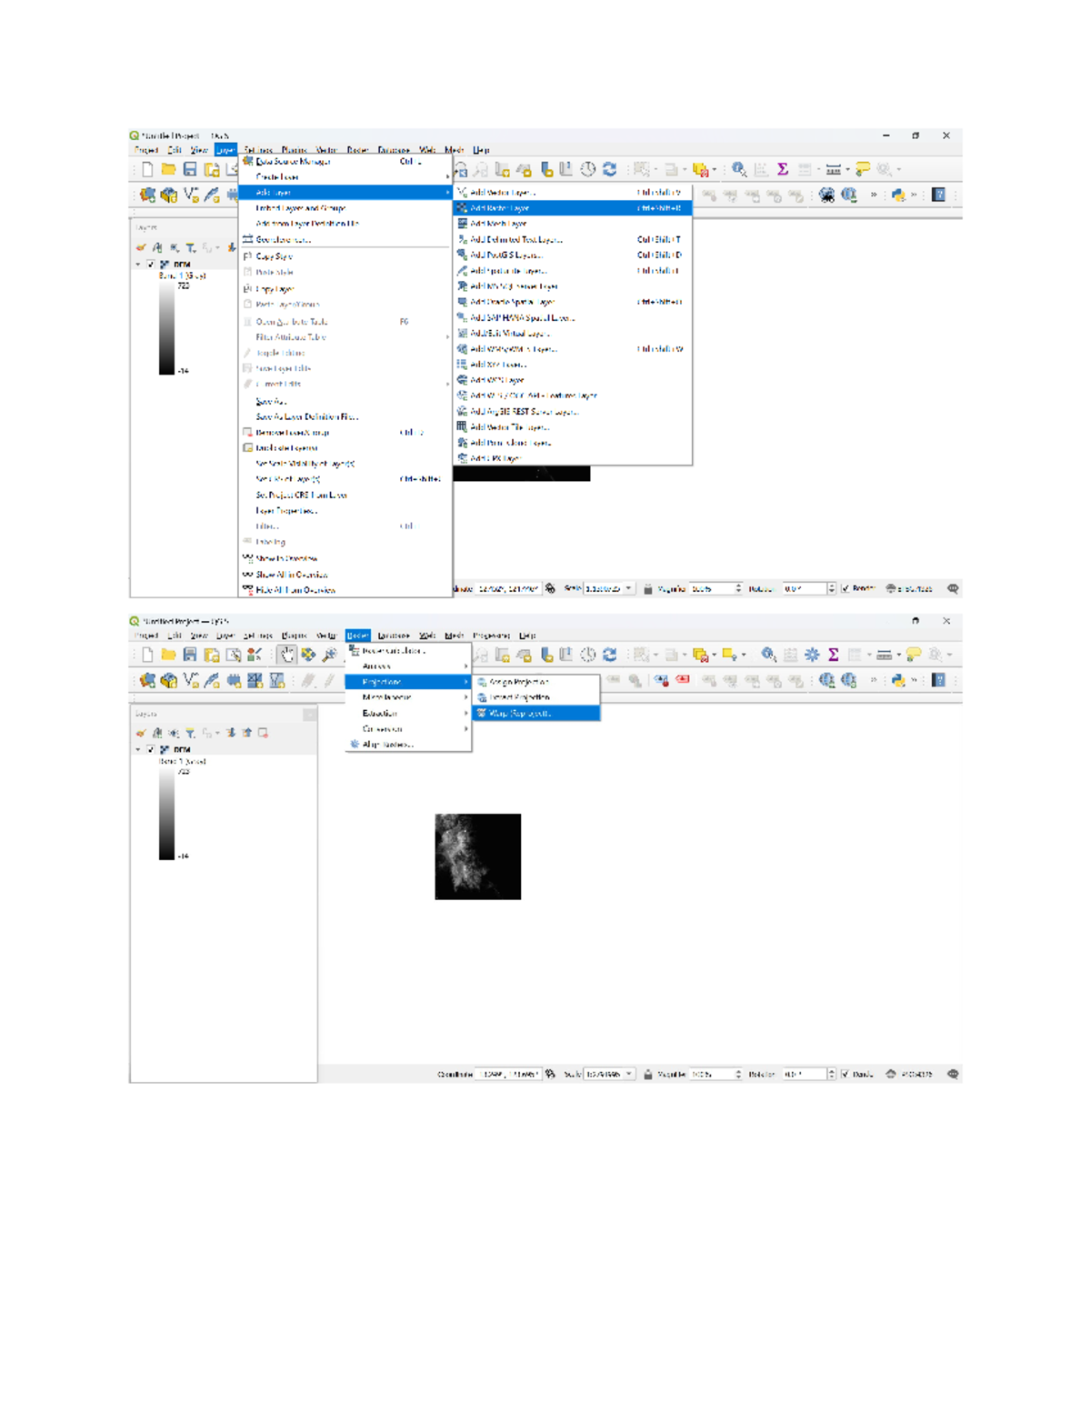The width and height of the screenshot is (1091, 1412).
Task: Click the Save Project icon
Action: pyautogui.click(x=191, y=653)
